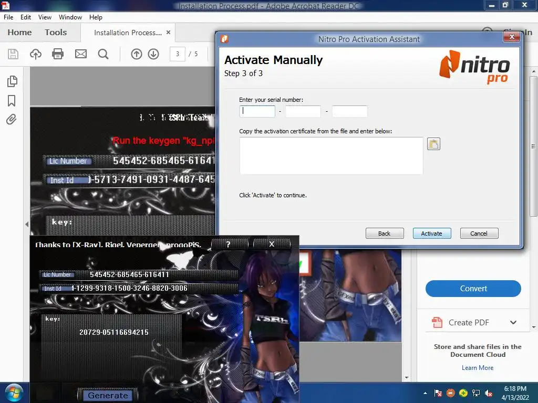Open the Edit menu
This screenshot has width=538, height=403.
[26, 17]
